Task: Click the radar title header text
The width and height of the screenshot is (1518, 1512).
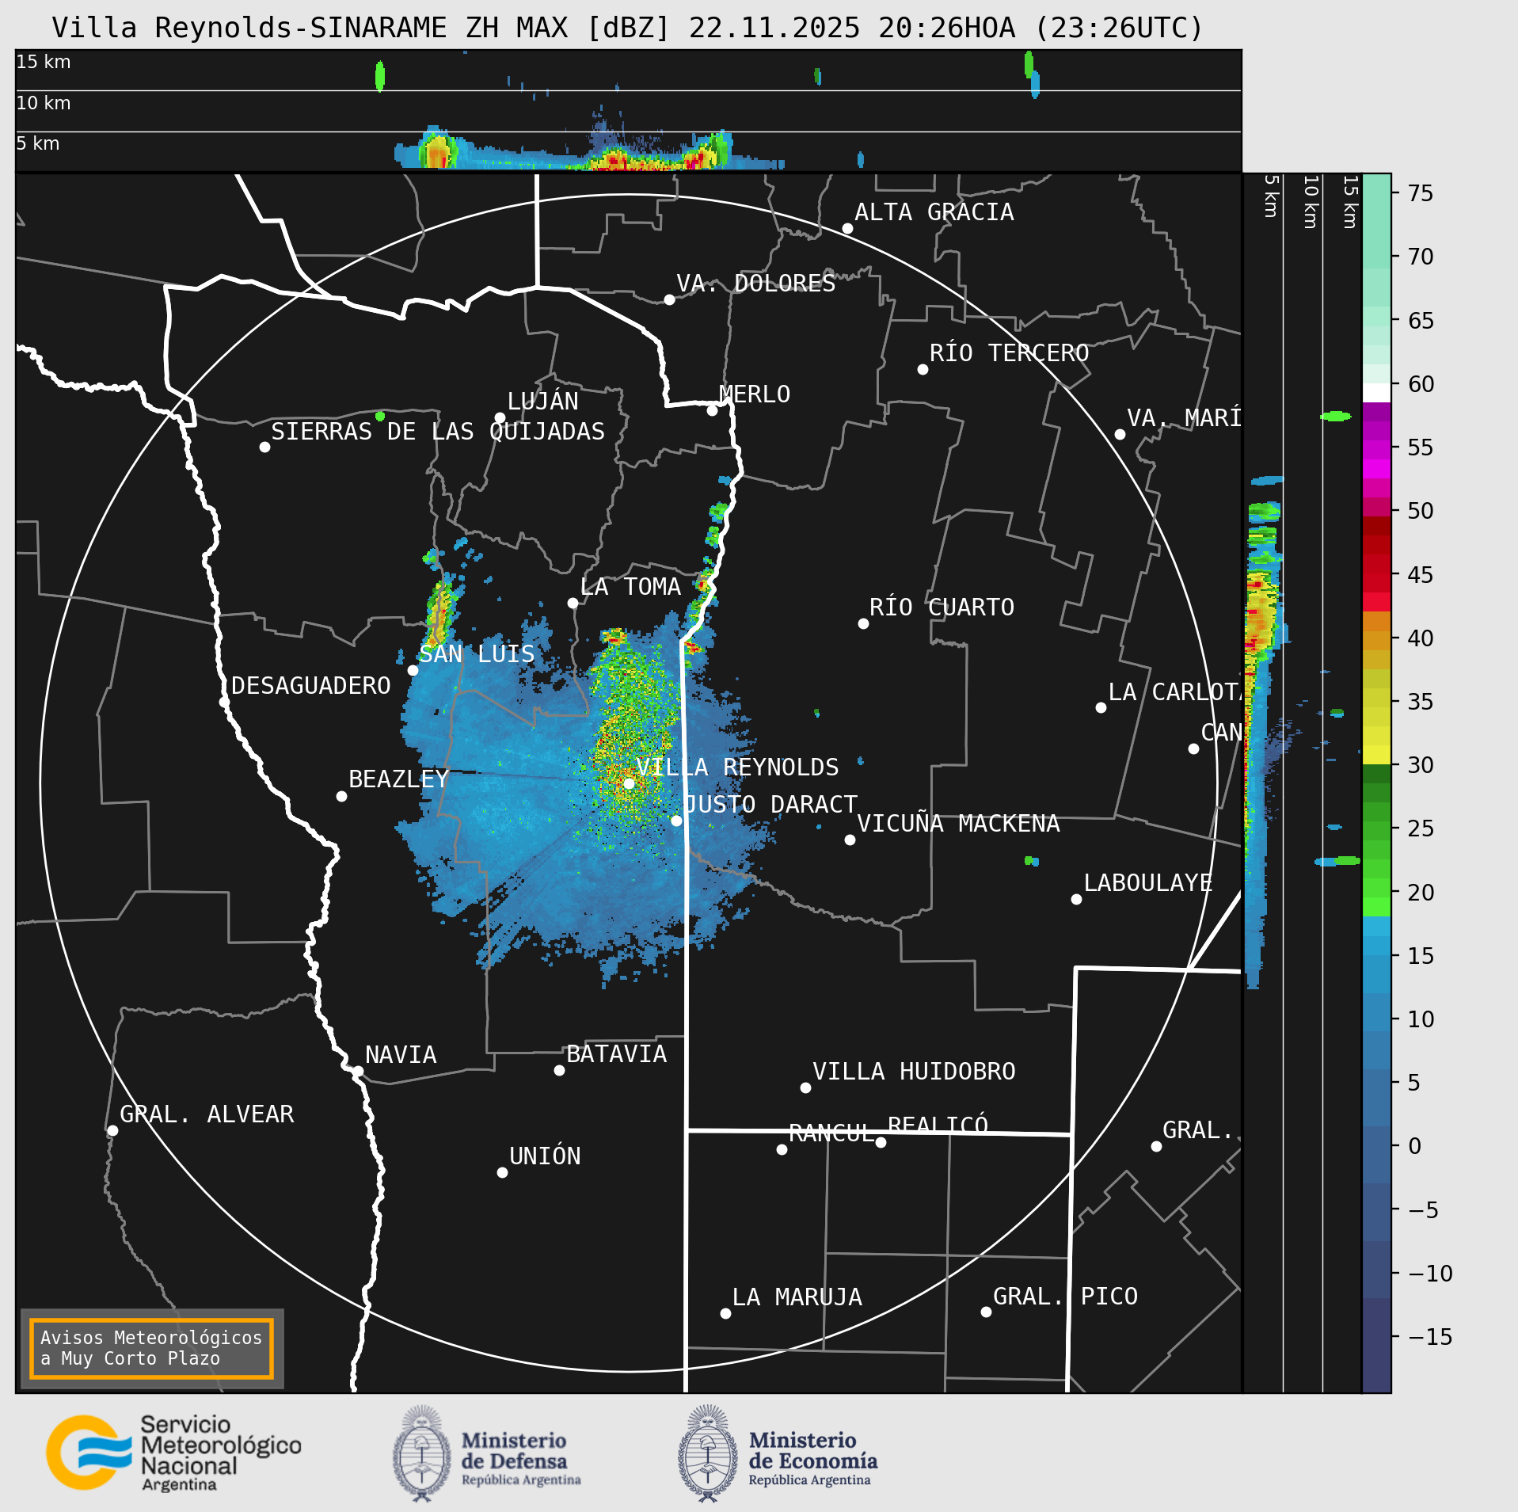Action: coord(627,28)
